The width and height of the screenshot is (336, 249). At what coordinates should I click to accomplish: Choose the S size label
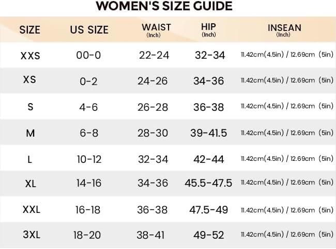pyautogui.click(x=30, y=107)
